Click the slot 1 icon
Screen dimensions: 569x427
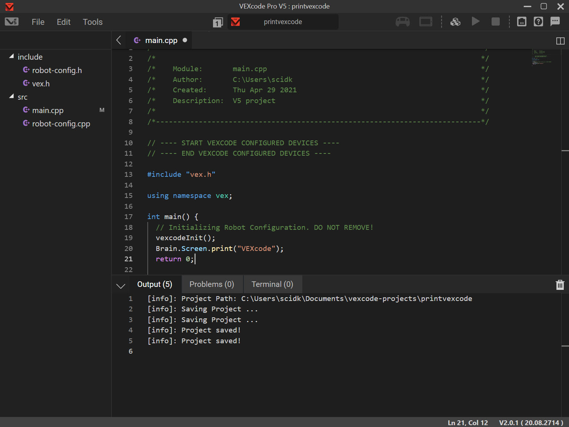point(218,22)
